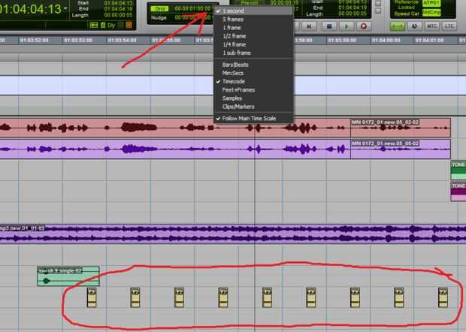The width and height of the screenshot is (466, 332).
Task: Set grid scale to Min:Secs
Action: [254, 73]
